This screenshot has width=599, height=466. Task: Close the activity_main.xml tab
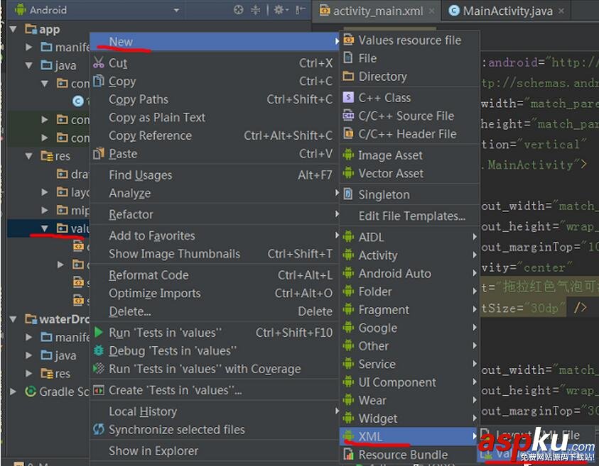tap(431, 11)
